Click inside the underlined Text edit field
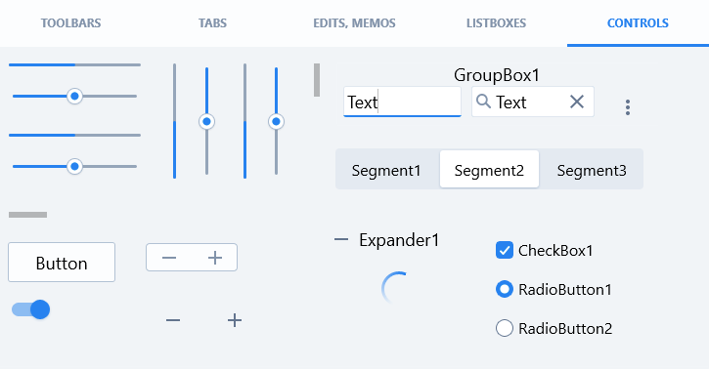 coord(402,102)
